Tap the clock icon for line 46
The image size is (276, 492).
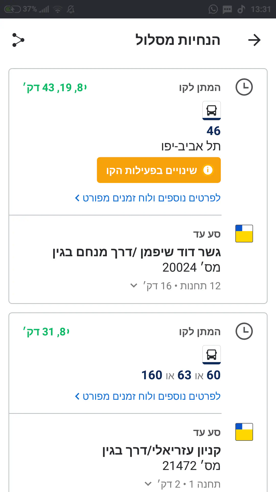(244, 87)
